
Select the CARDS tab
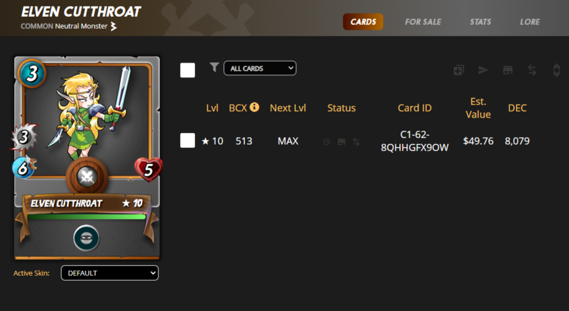tap(363, 22)
